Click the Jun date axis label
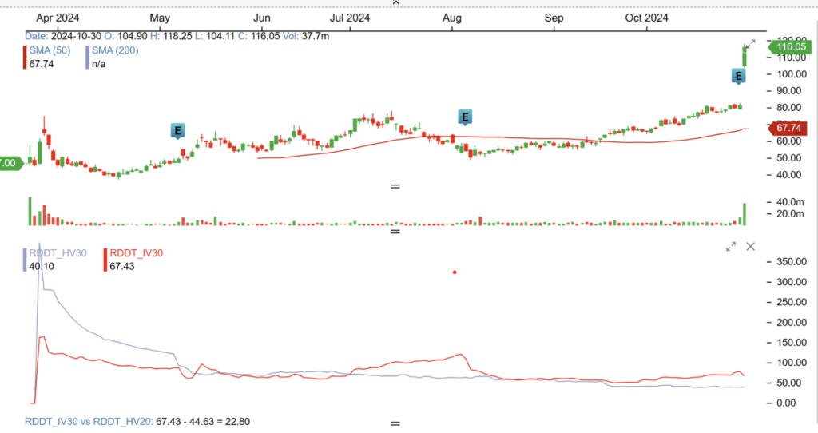 coord(262,18)
